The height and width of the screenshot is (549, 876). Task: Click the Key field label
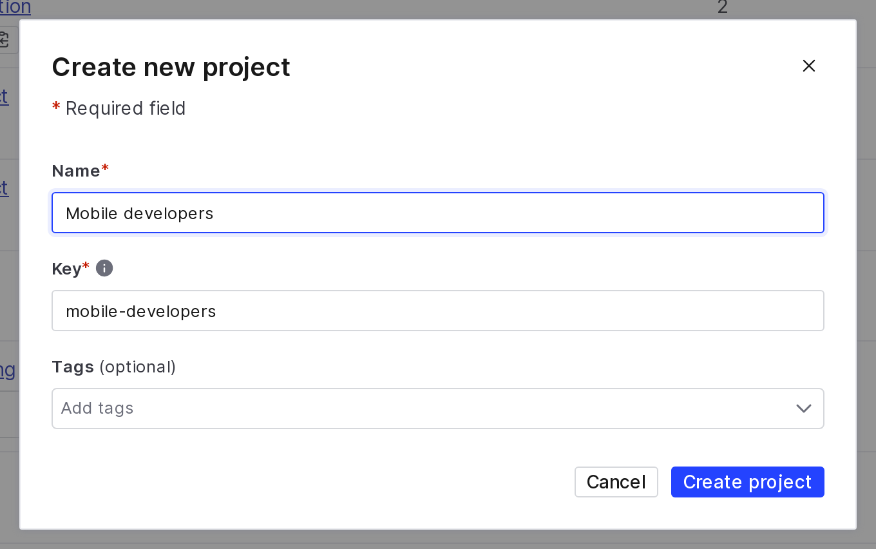point(66,269)
